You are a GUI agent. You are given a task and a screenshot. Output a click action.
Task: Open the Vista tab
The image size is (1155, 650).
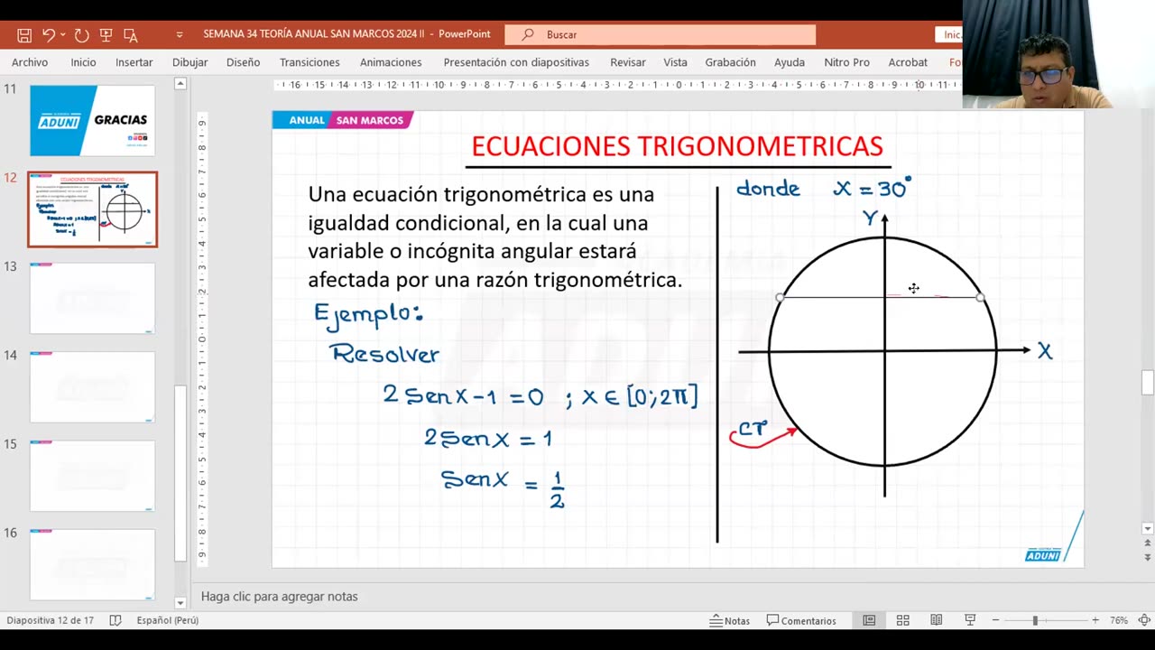[675, 62]
